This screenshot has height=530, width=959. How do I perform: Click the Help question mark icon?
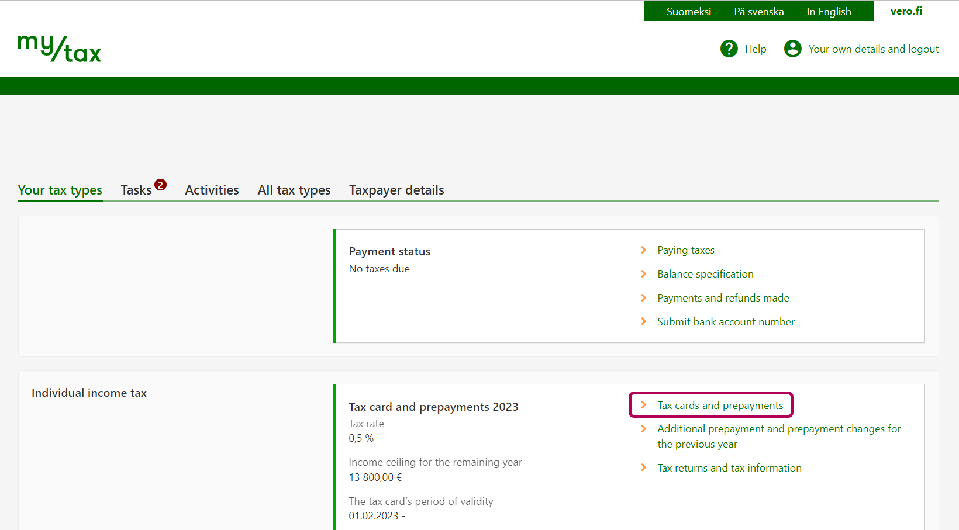(x=729, y=49)
